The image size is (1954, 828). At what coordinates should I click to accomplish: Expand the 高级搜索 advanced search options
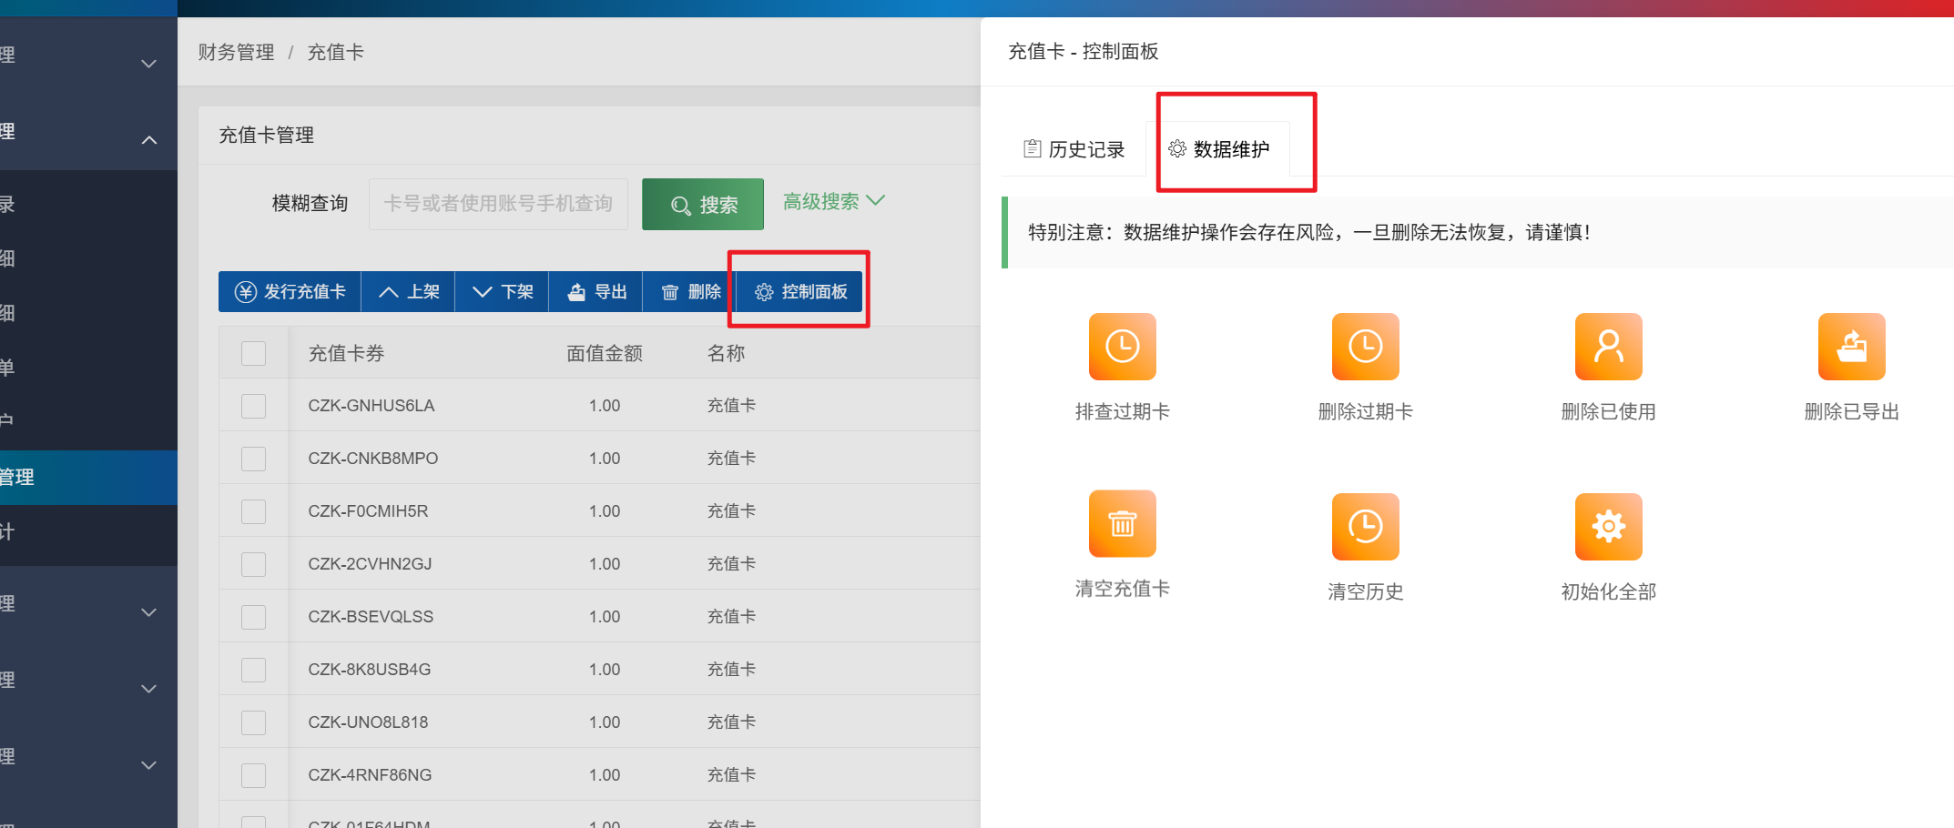pyautogui.click(x=833, y=202)
